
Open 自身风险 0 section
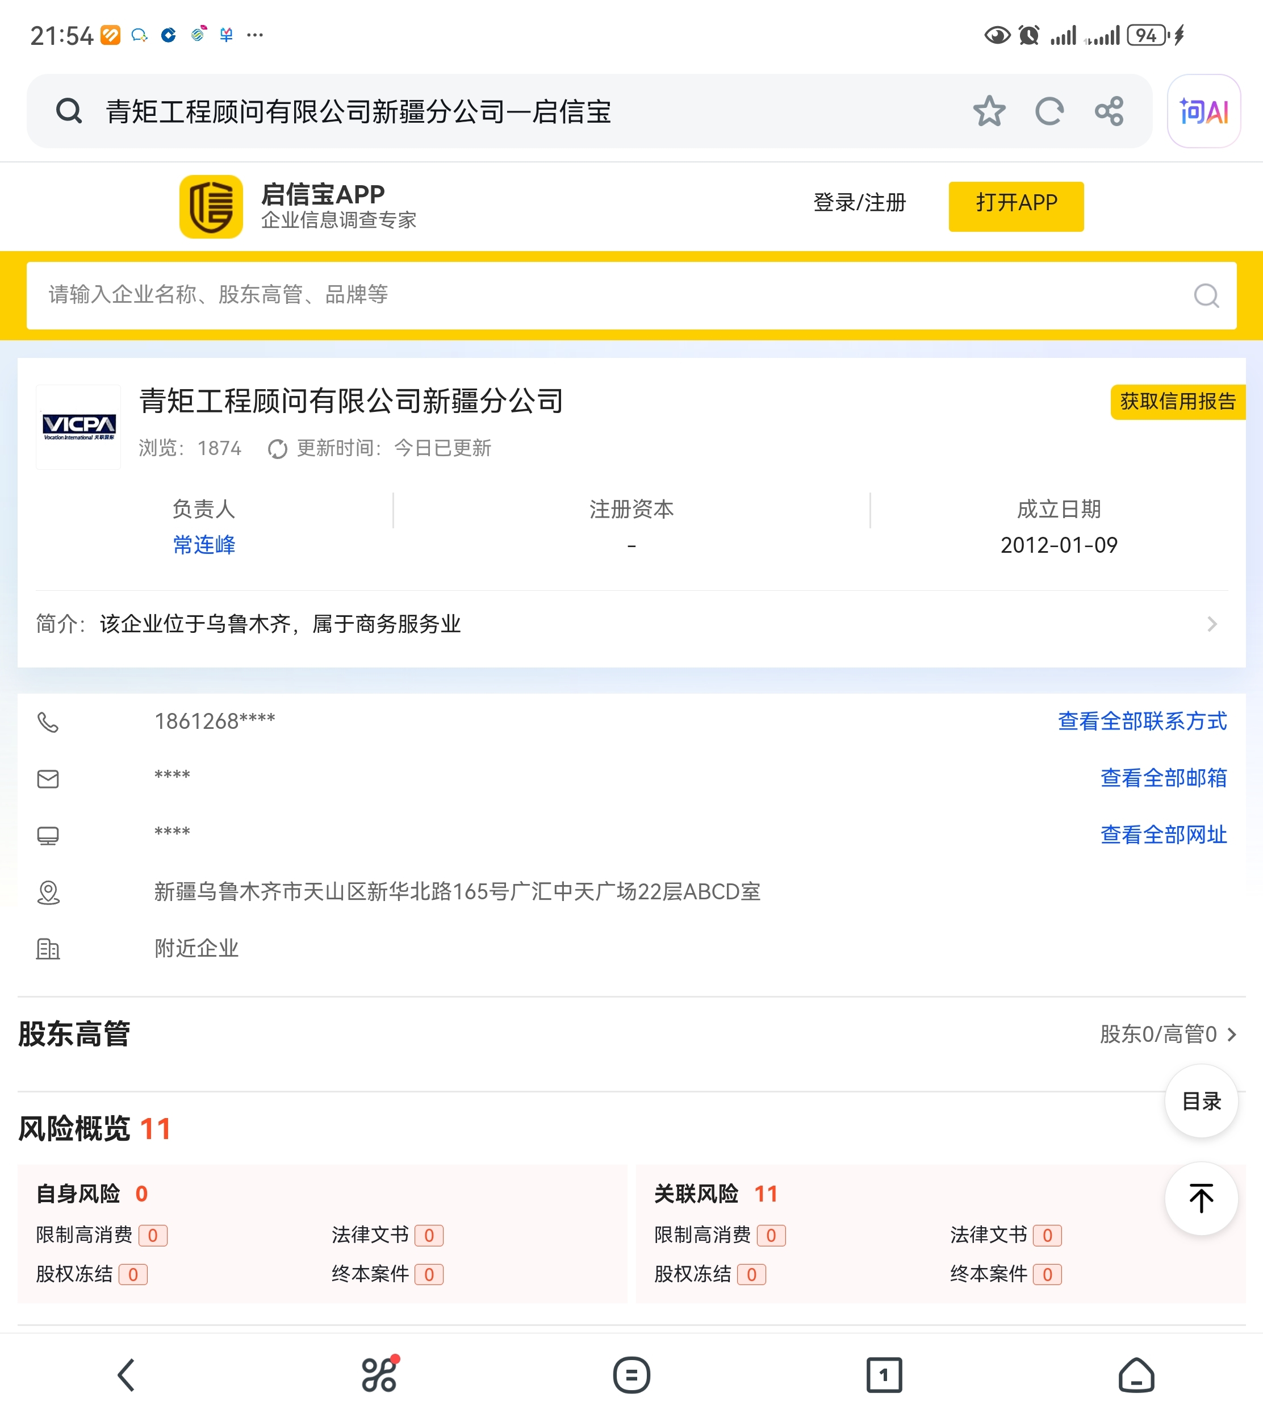91,1194
